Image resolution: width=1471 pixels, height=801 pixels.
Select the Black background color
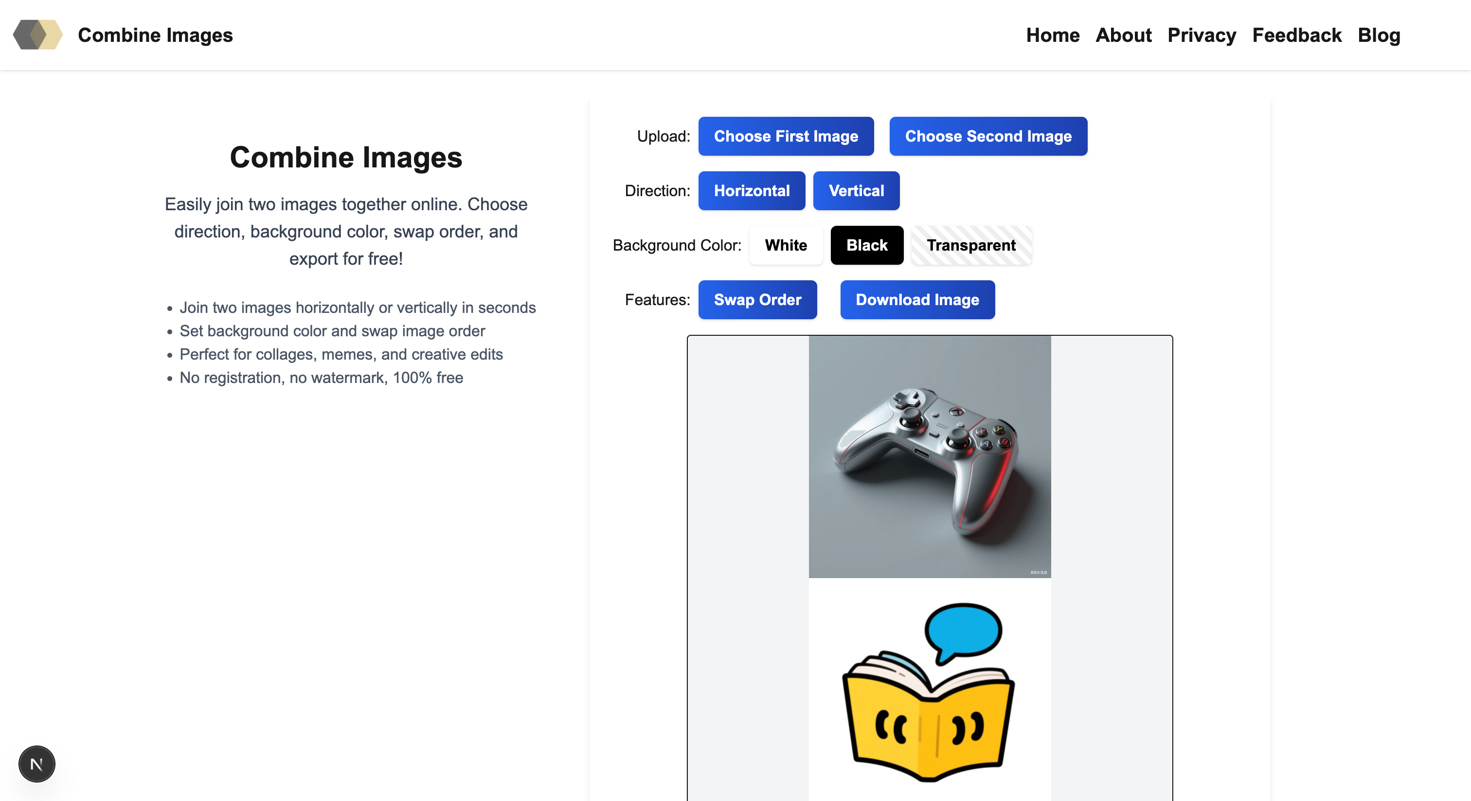coord(866,245)
